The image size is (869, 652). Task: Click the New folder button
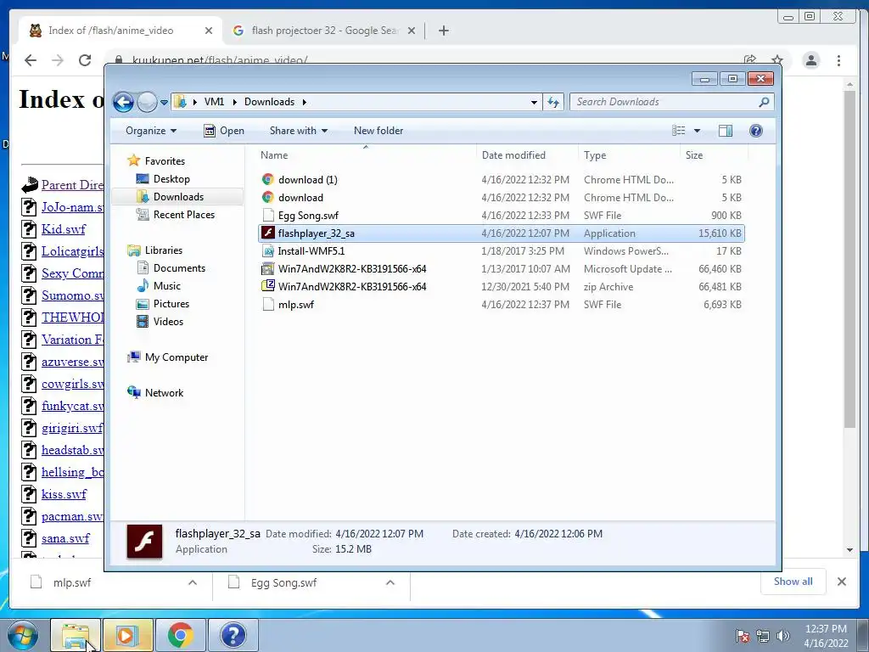coord(378,131)
